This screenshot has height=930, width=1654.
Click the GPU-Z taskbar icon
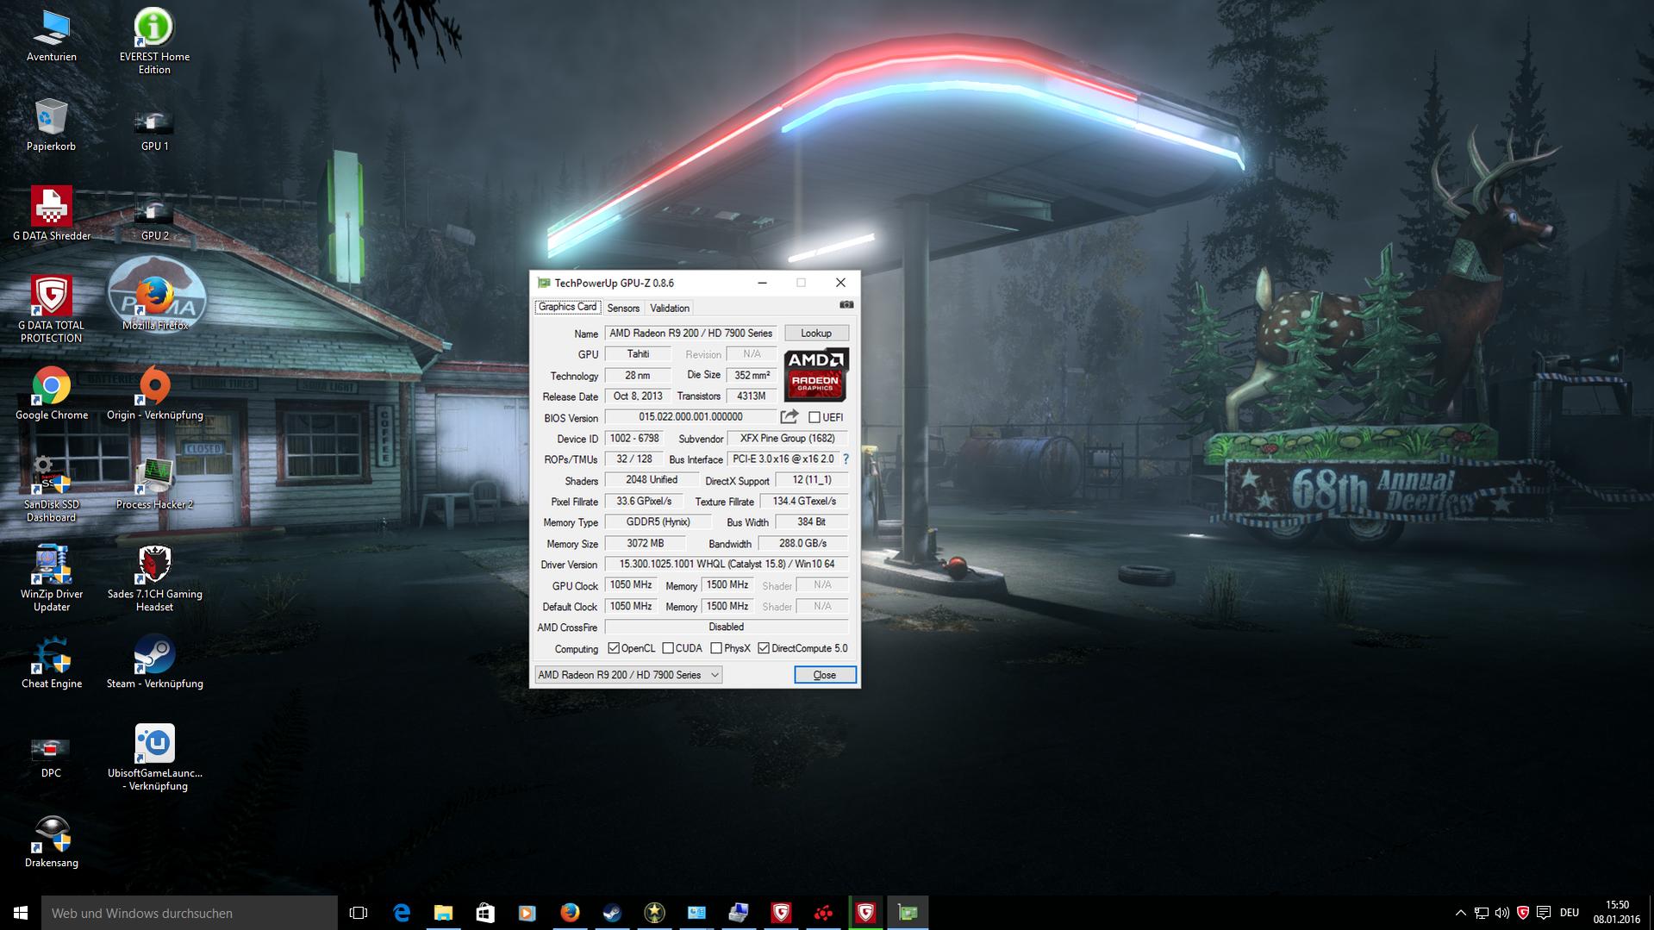coord(908,913)
